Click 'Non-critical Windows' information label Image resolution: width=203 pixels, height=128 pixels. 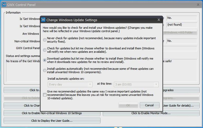(x=27, y=41)
